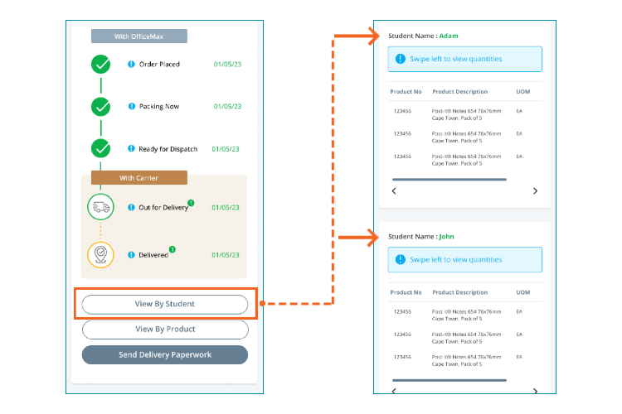
Task: Click info icon in John's swipe banner
Action: click(401, 259)
